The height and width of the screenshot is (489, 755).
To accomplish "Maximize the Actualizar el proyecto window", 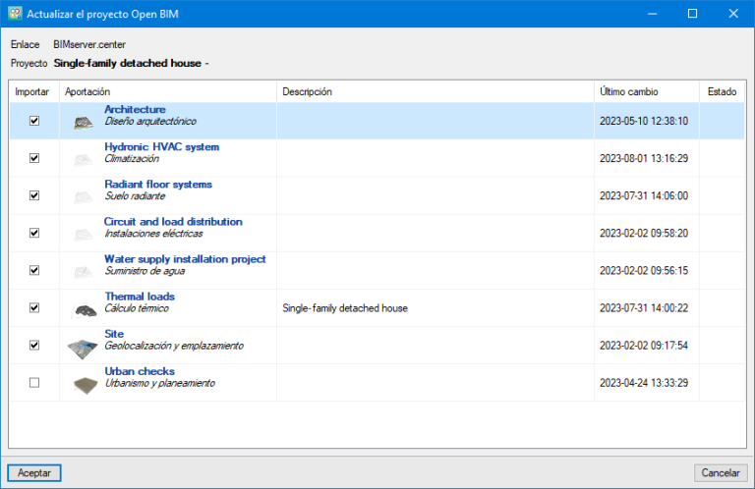I will (692, 14).
